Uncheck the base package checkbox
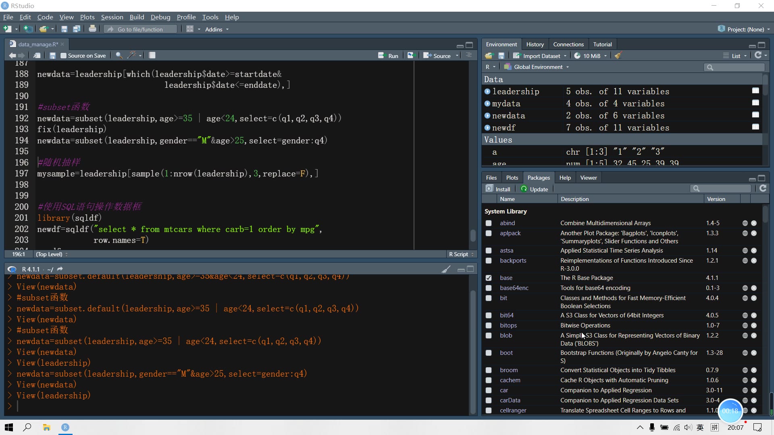The height and width of the screenshot is (435, 774). click(489, 278)
